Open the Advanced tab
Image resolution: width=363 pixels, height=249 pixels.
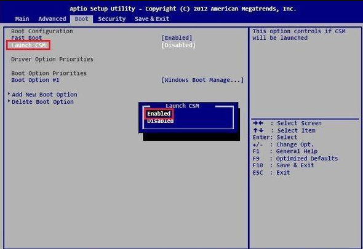(52, 18)
